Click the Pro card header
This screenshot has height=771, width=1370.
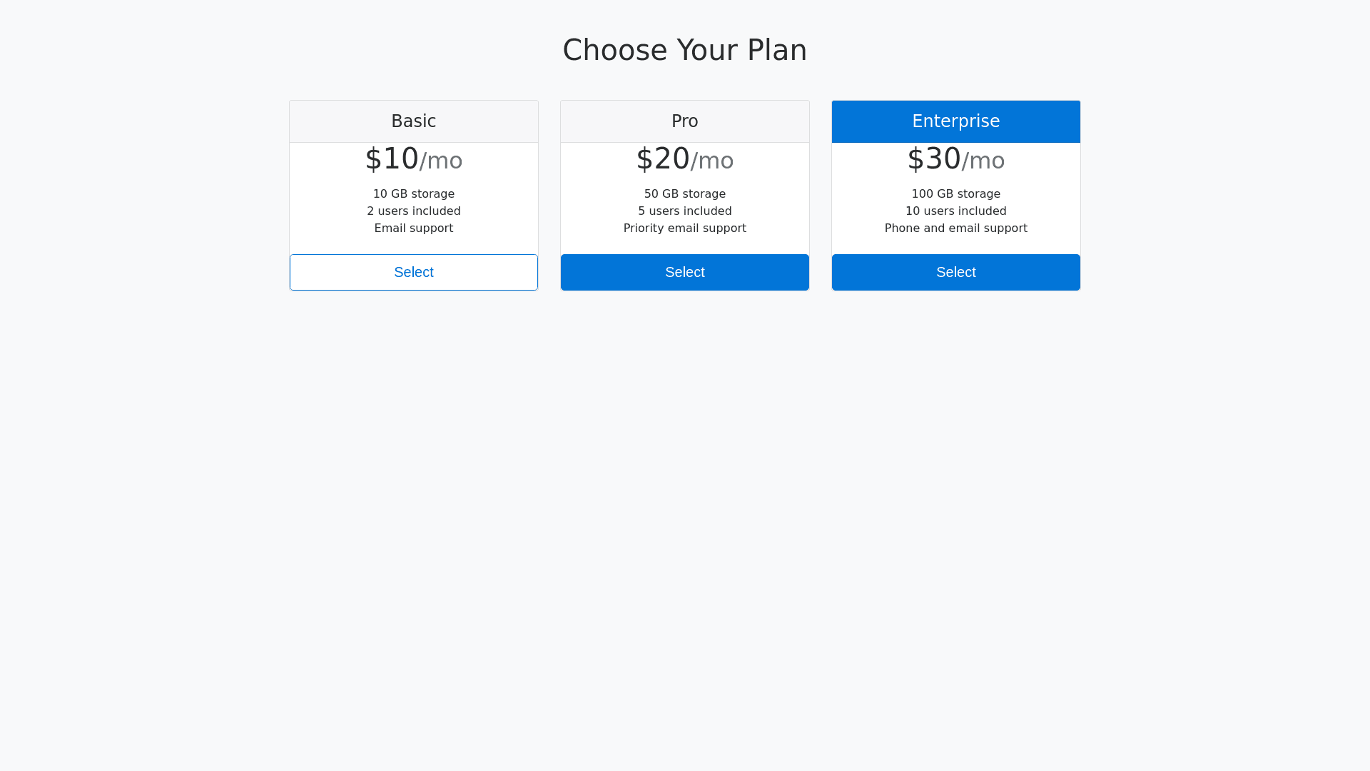[x=685, y=121]
